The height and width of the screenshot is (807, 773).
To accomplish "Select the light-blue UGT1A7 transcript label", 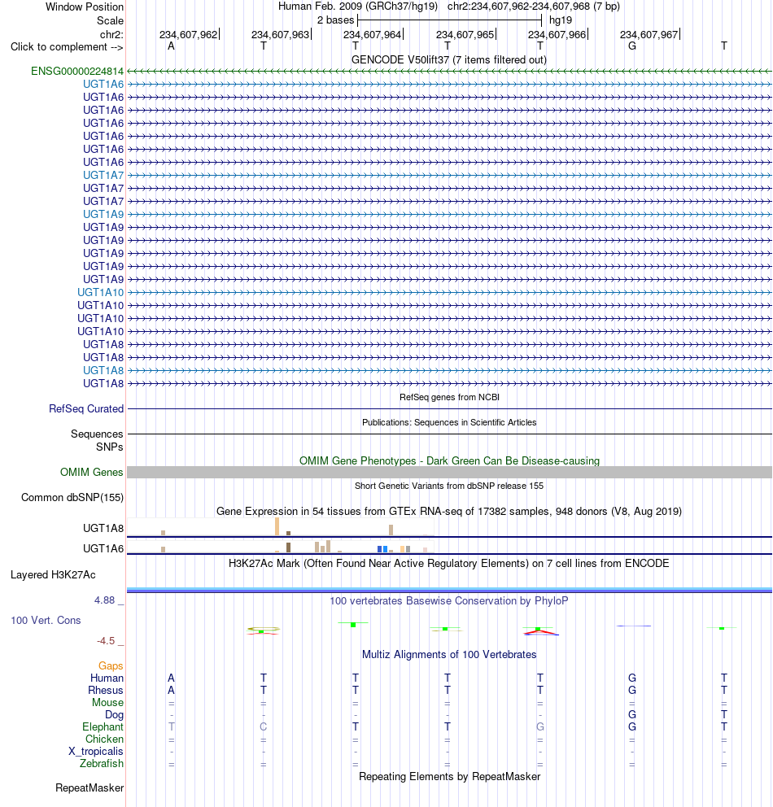I will (x=103, y=175).
